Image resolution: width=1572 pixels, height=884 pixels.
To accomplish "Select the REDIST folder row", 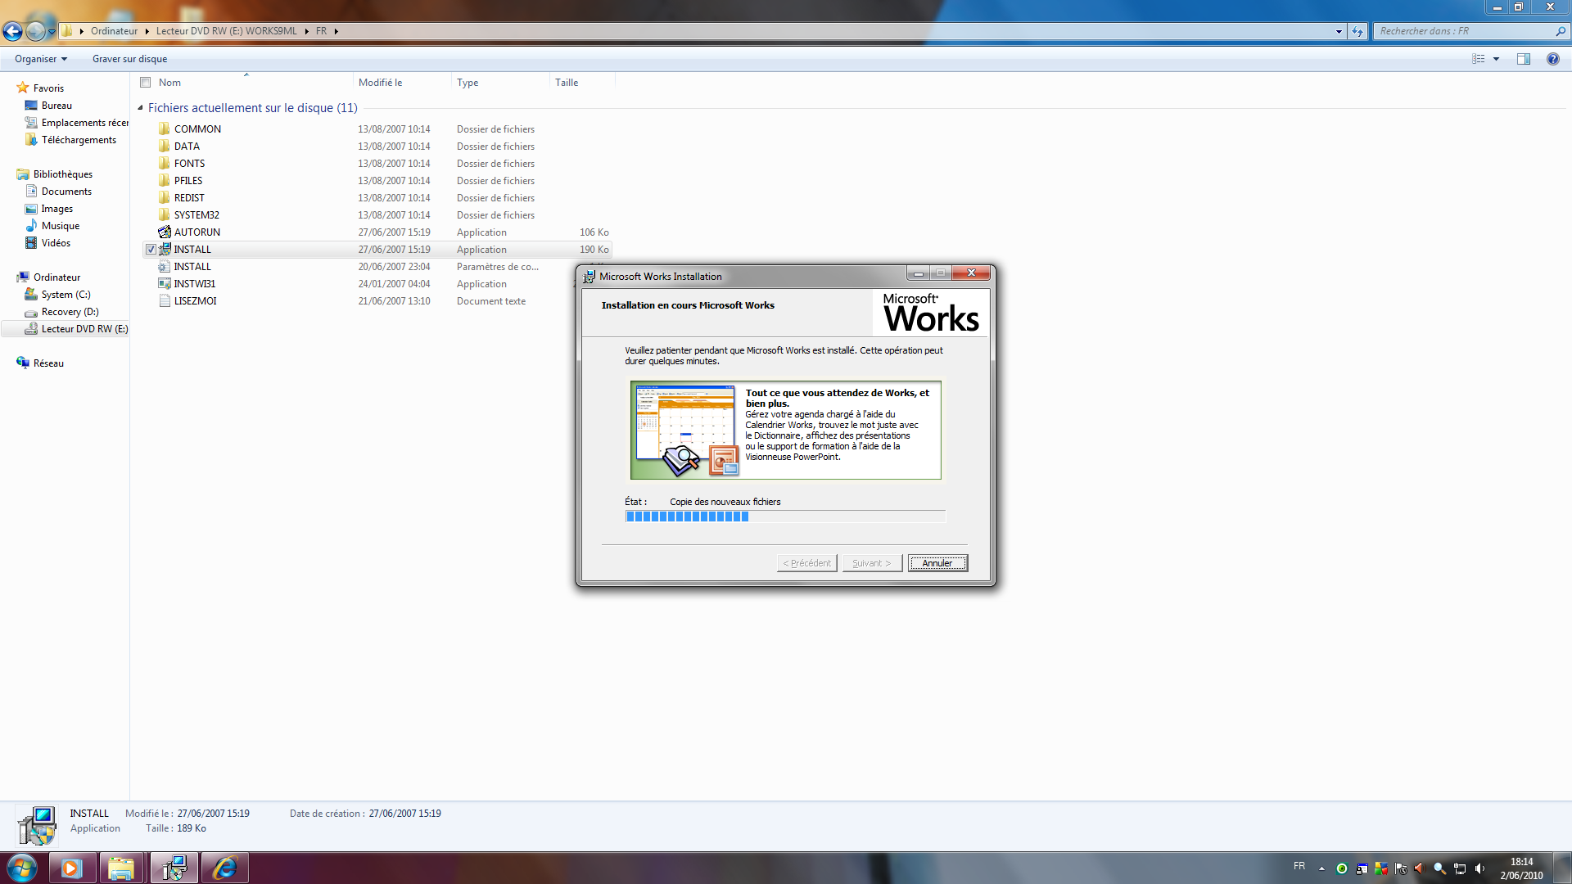I will (x=377, y=198).
